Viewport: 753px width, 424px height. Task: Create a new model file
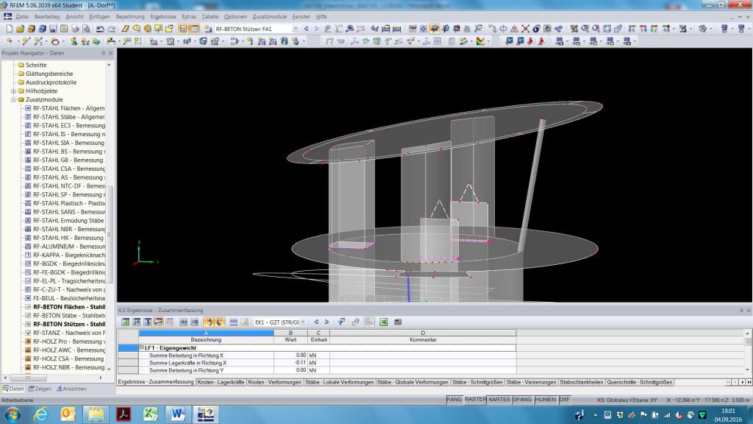tap(9, 29)
